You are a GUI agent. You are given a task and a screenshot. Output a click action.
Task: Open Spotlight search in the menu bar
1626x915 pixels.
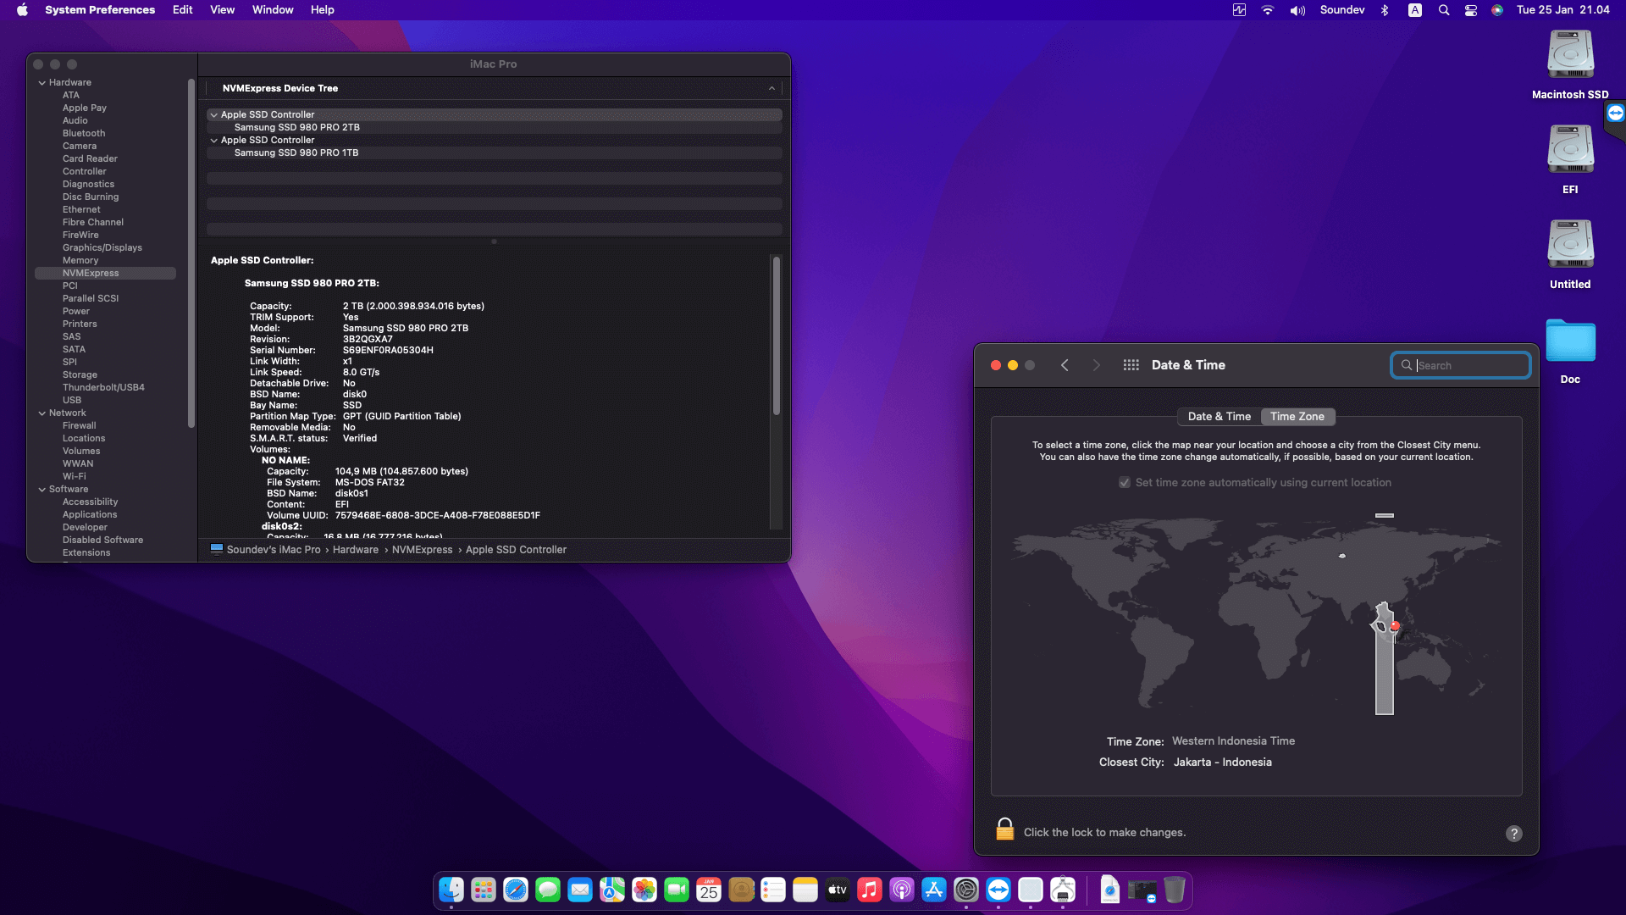click(1444, 9)
